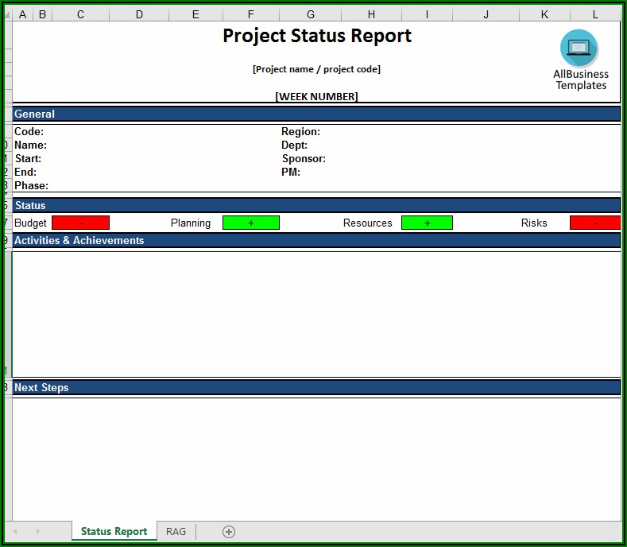This screenshot has height=547, width=627.
Task: Click the green Resources status cell
Action: click(427, 223)
